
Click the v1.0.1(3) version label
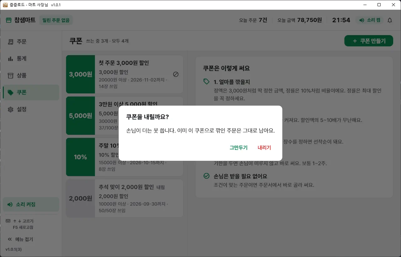(x=13, y=249)
